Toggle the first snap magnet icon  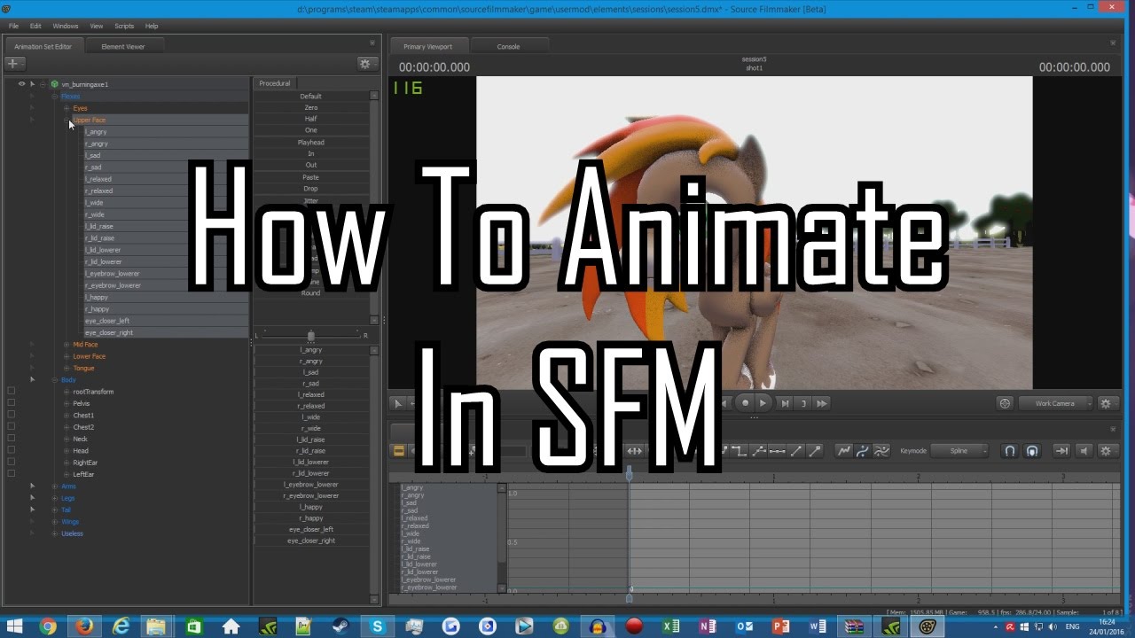1009,451
